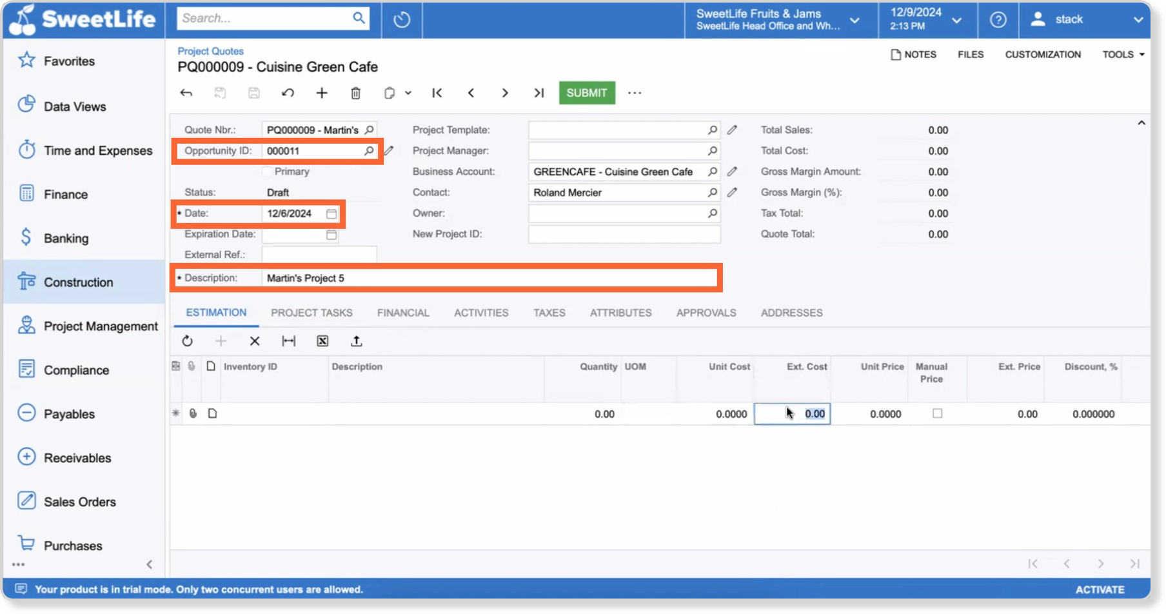Open the Notes panel
Viewport: 1166px width, 614px height.
pyautogui.click(x=913, y=55)
